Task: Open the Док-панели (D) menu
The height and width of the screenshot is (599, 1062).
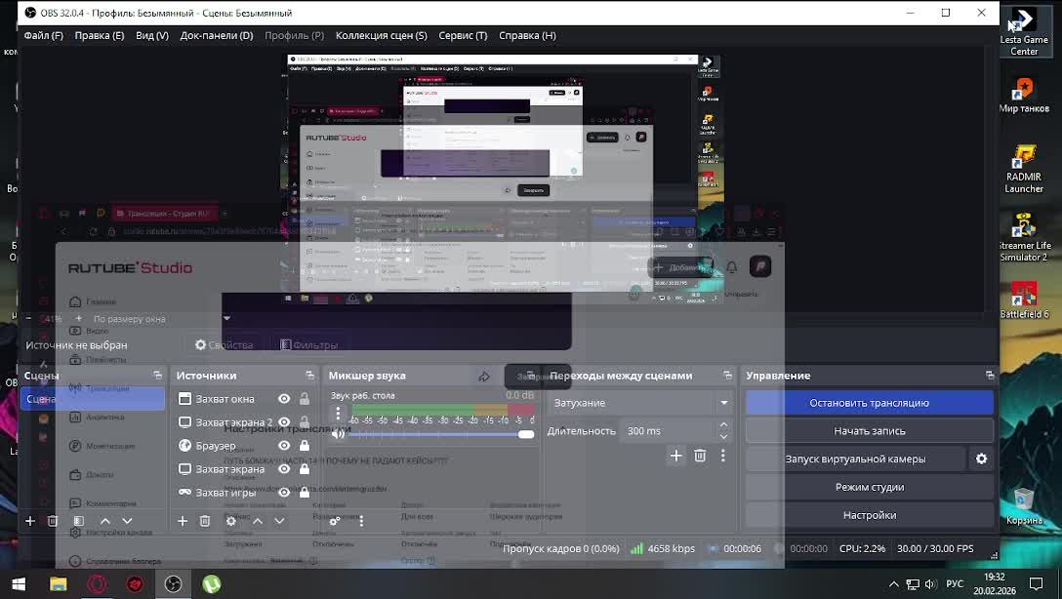Action: click(216, 35)
